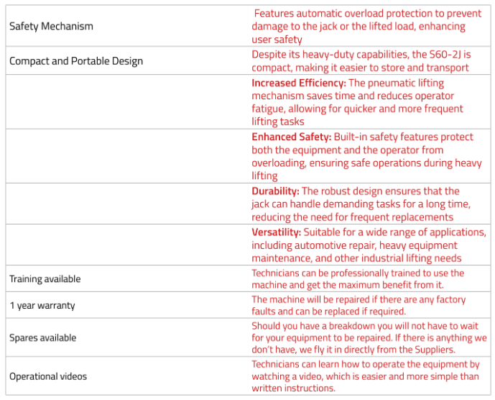Click the "Training available" row label
Screen dimensions: 495x400
(45, 279)
